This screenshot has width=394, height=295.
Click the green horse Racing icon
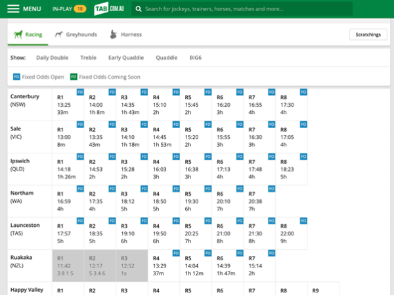(x=18, y=34)
